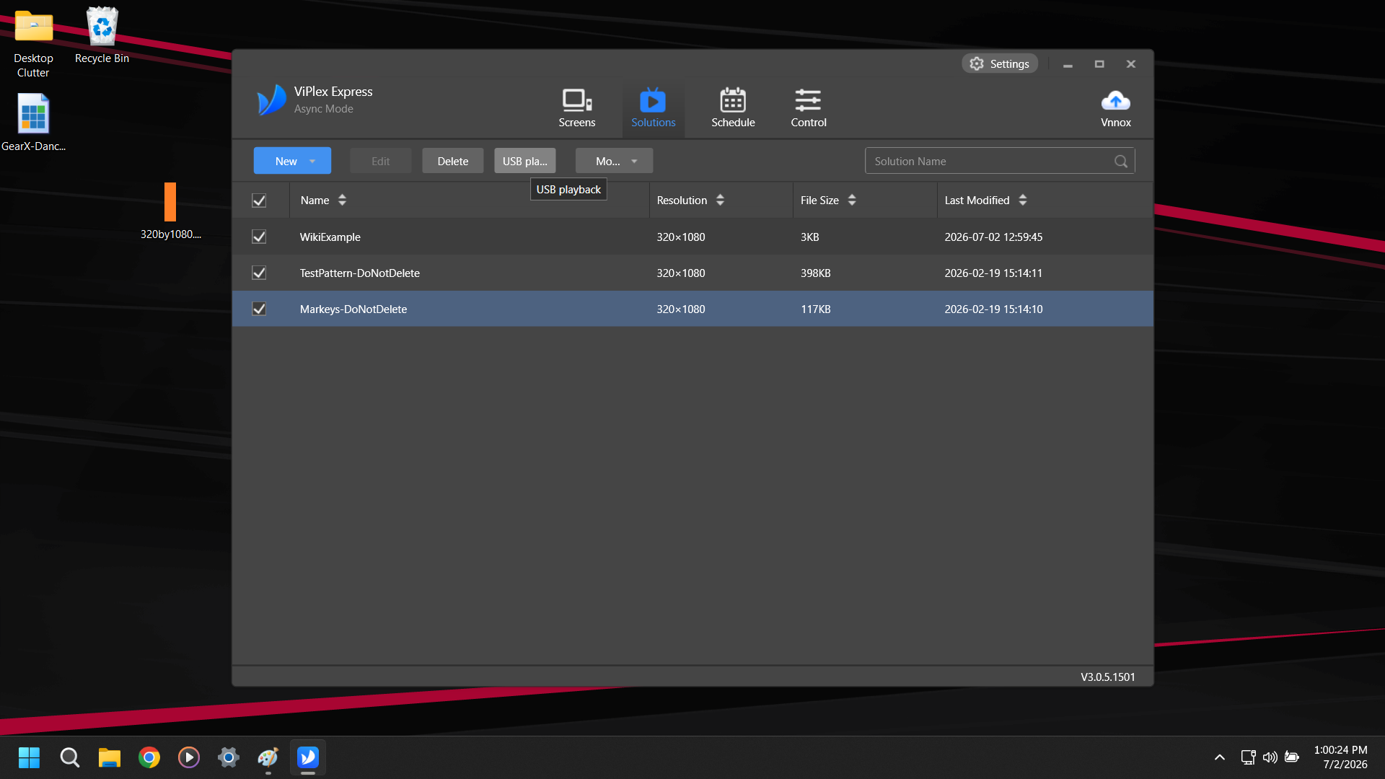
Task: Open the Control sliders section
Action: [x=808, y=108]
